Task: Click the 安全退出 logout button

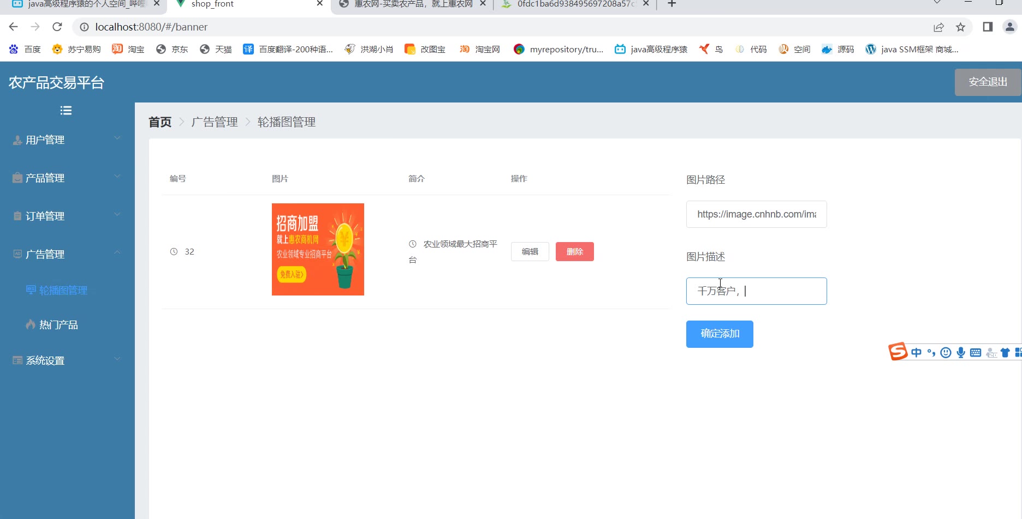Action: click(x=988, y=82)
